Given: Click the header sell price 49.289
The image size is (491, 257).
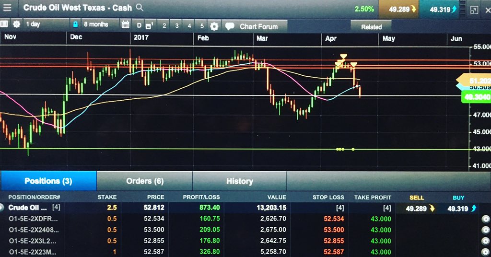Looking at the screenshot, I should (399, 9).
